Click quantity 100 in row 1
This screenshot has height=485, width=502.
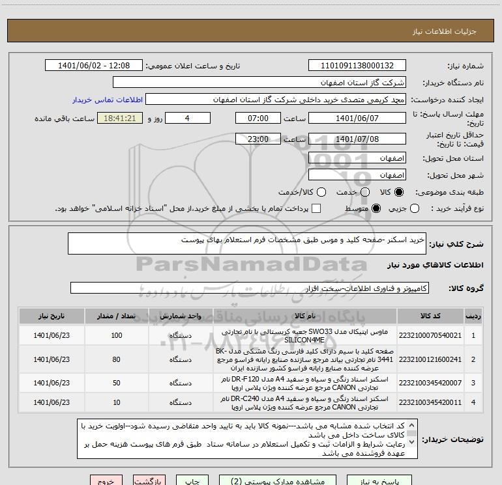coord(117,335)
